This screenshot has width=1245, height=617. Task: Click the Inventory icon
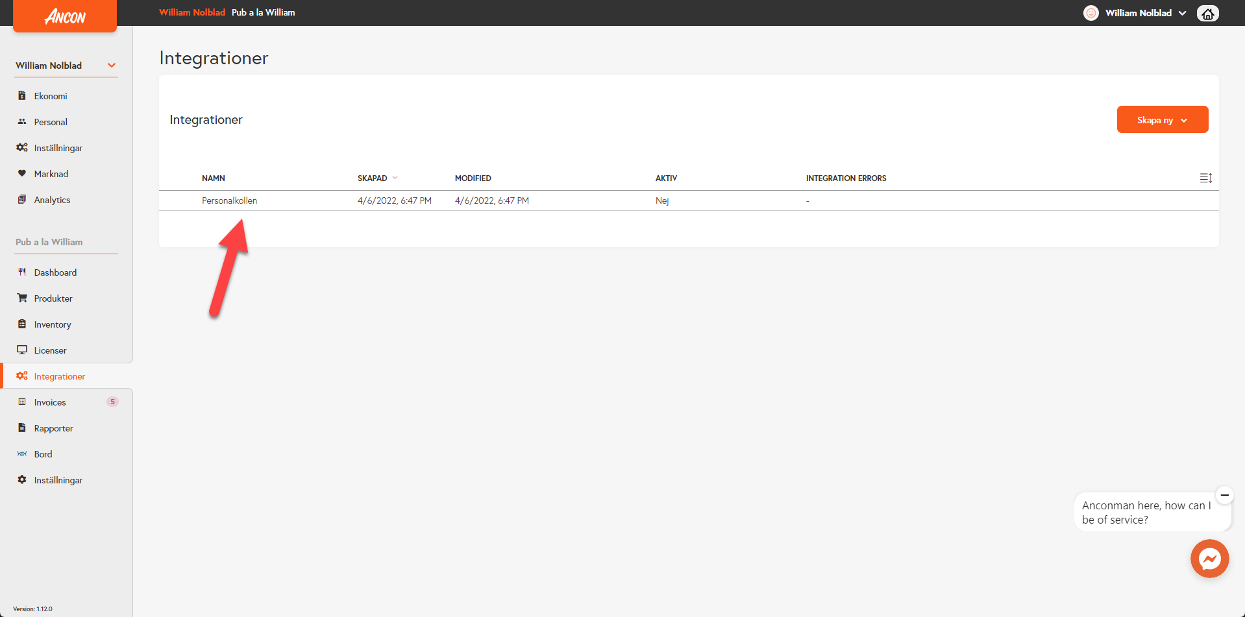pyautogui.click(x=22, y=324)
